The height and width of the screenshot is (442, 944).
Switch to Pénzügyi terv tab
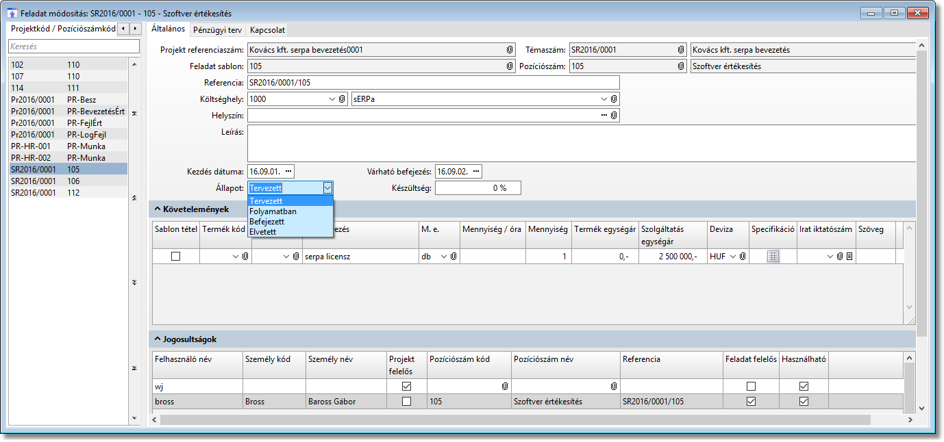[x=216, y=30]
